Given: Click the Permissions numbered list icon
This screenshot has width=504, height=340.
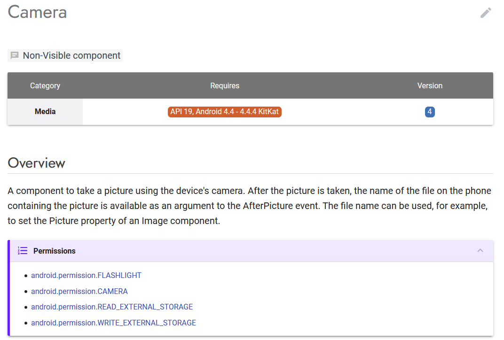Looking at the screenshot, I should [23, 251].
